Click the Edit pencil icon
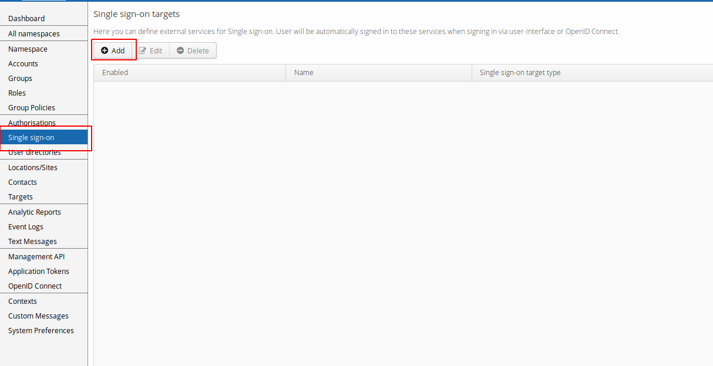 coord(143,50)
